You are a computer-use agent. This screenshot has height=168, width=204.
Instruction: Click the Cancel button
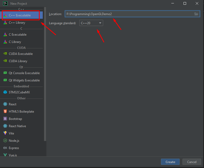pyautogui.click(x=192, y=162)
